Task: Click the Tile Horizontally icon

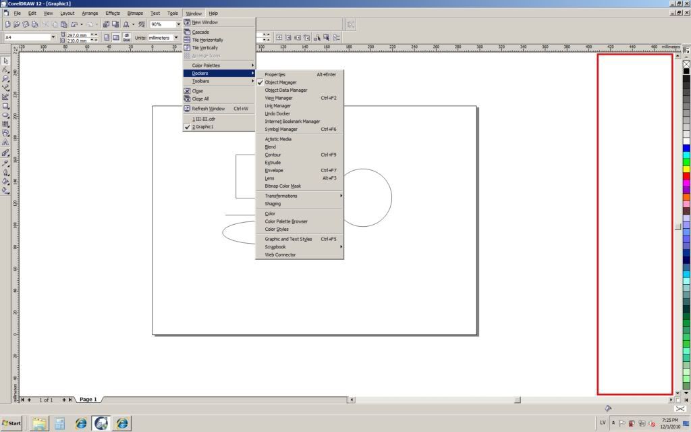Action: click(187, 40)
